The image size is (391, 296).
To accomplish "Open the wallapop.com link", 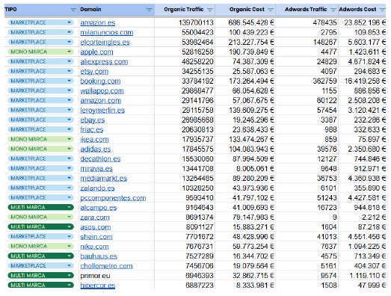I will pyautogui.click(x=102, y=90).
